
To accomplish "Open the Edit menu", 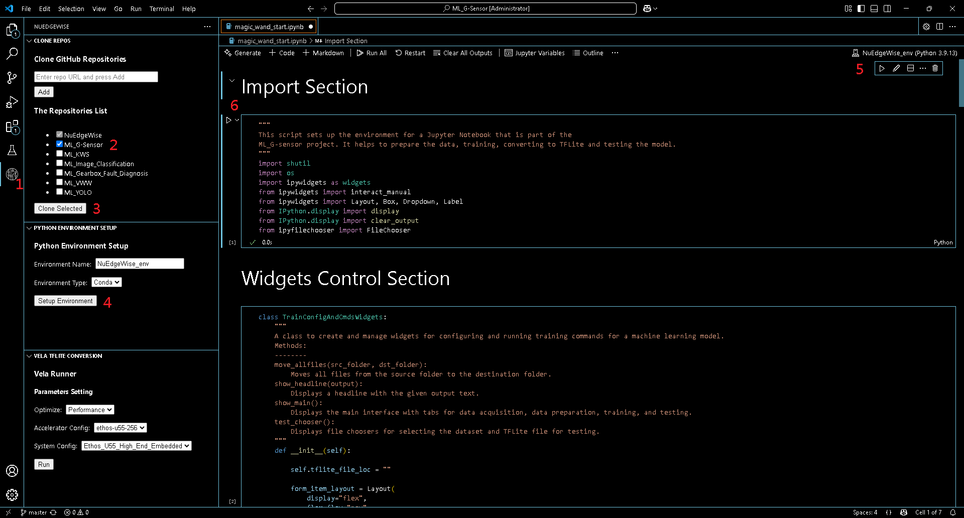I will point(45,9).
